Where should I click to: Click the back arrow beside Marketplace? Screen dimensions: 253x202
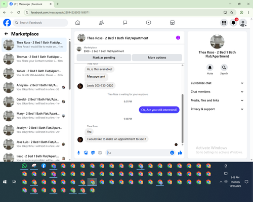(6, 34)
